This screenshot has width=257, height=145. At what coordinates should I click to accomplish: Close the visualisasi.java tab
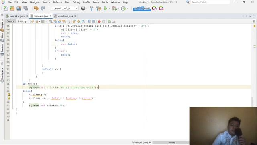(75, 16)
